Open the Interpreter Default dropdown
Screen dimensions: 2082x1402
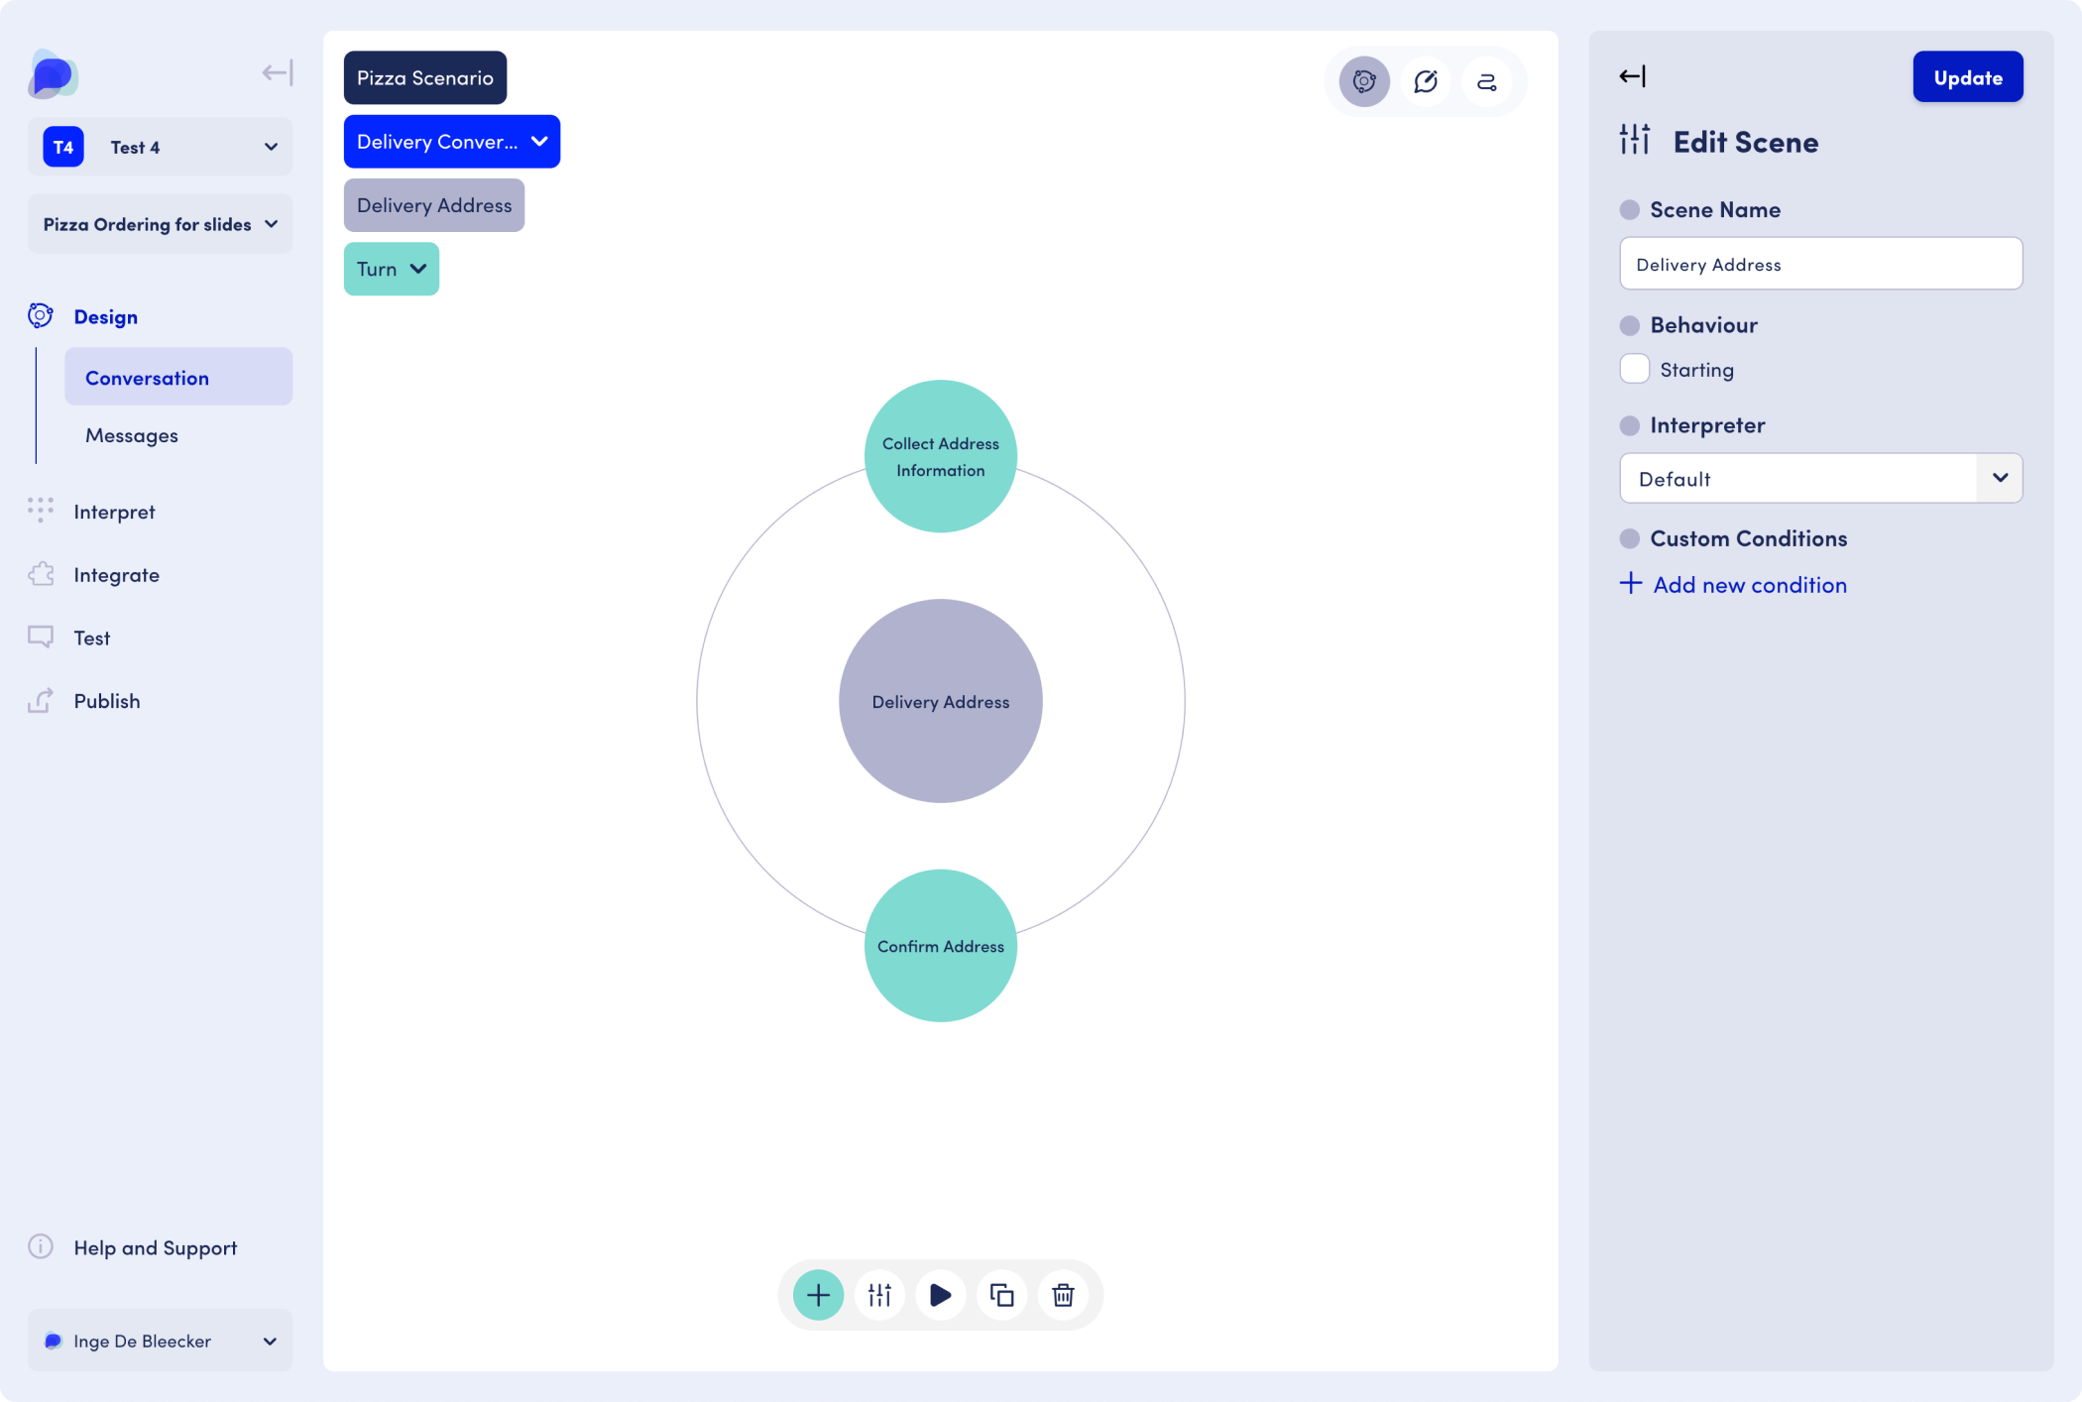(x=1820, y=479)
